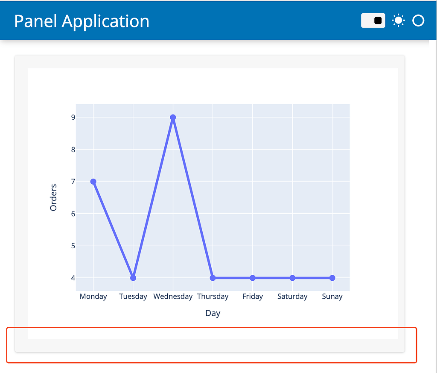Click the Day x-axis label
Viewport: 437px width, 373px height.
(x=212, y=313)
